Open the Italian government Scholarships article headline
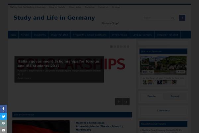Screen dimensions: 199x133 point(58,64)
